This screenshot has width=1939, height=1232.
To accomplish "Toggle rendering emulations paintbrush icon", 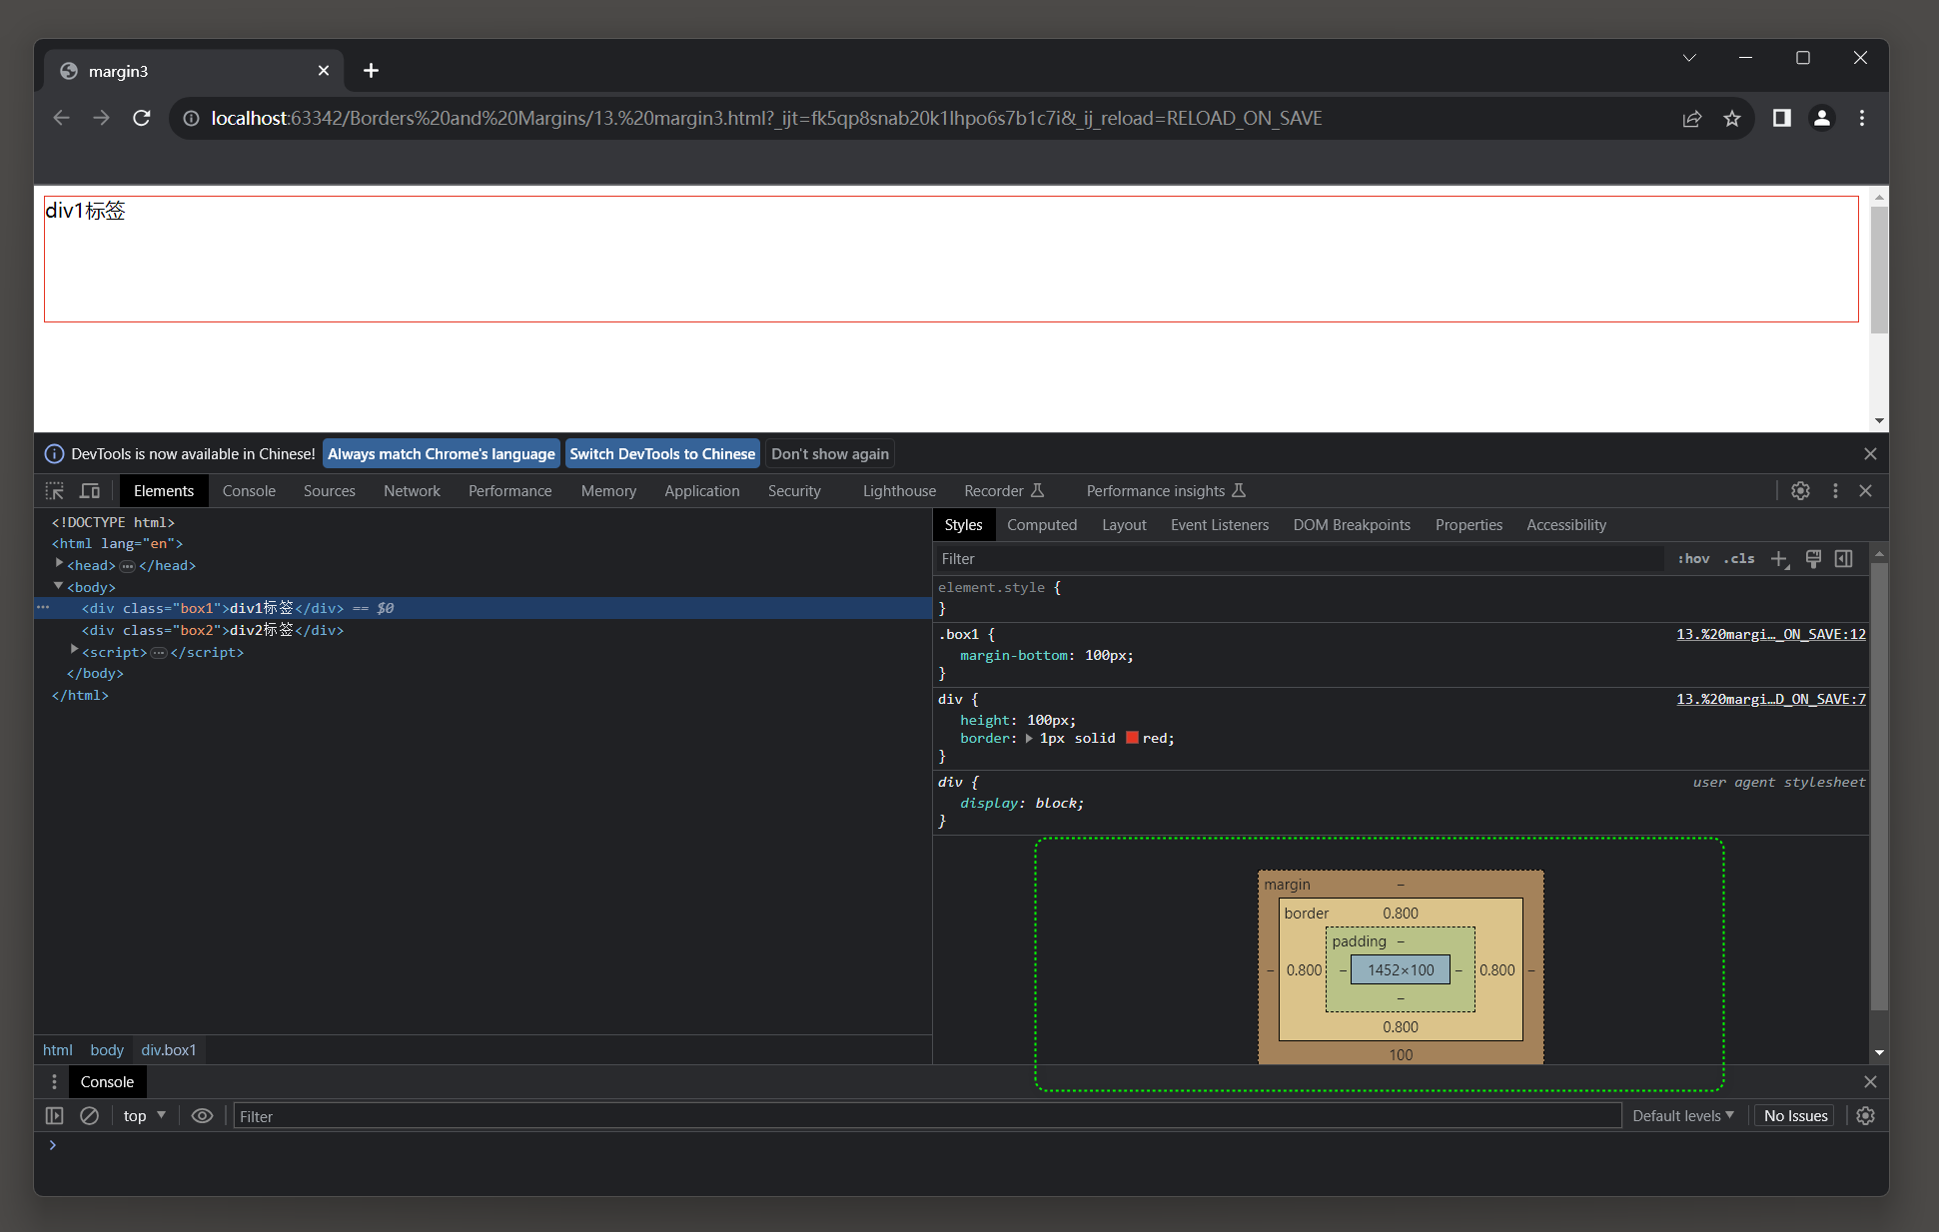I will click(1813, 559).
